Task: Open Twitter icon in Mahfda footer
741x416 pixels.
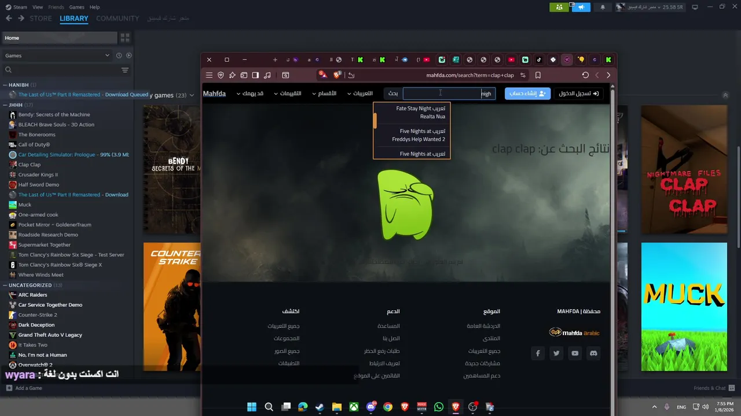Action: coord(556,353)
